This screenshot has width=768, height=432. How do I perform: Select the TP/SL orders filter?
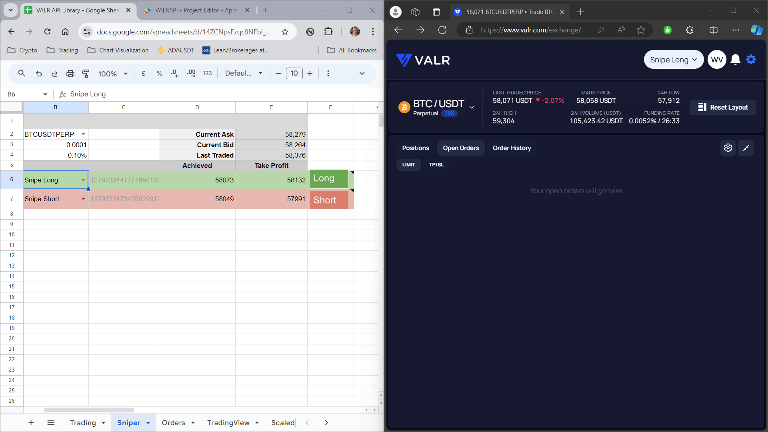[436, 165]
